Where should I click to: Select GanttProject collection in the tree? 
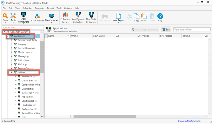coord(28,101)
